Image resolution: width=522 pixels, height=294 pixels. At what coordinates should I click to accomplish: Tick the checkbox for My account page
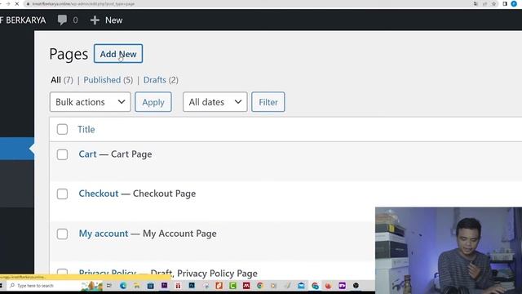pyautogui.click(x=62, y=234)
